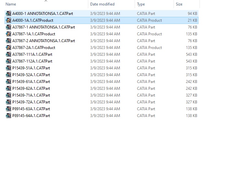Select file name P89145-63A.1.CATPart
The image size is (243, 177).
[31, 109]
